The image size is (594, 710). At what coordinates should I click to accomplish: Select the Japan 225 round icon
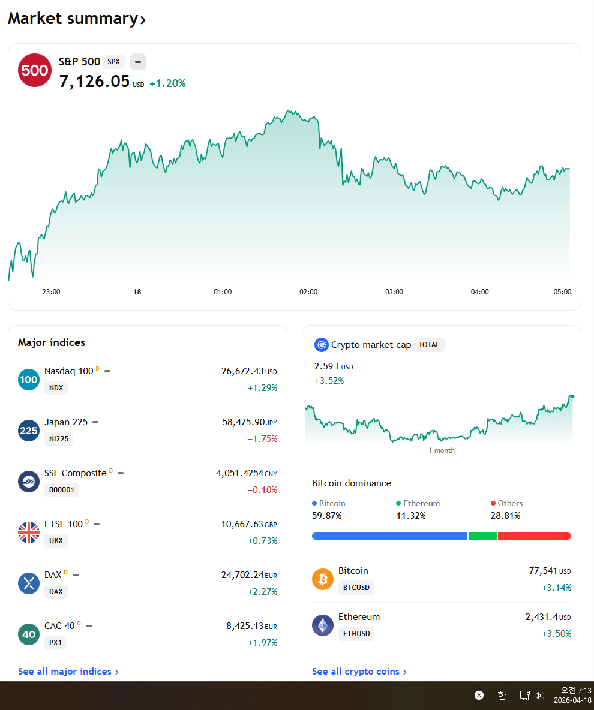[x=29, y=431]
